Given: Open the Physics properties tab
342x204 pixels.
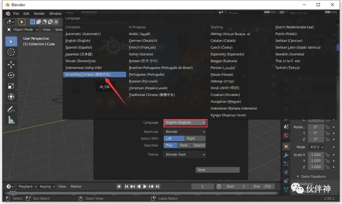Looking at the screenshot, I should (286, 172).
